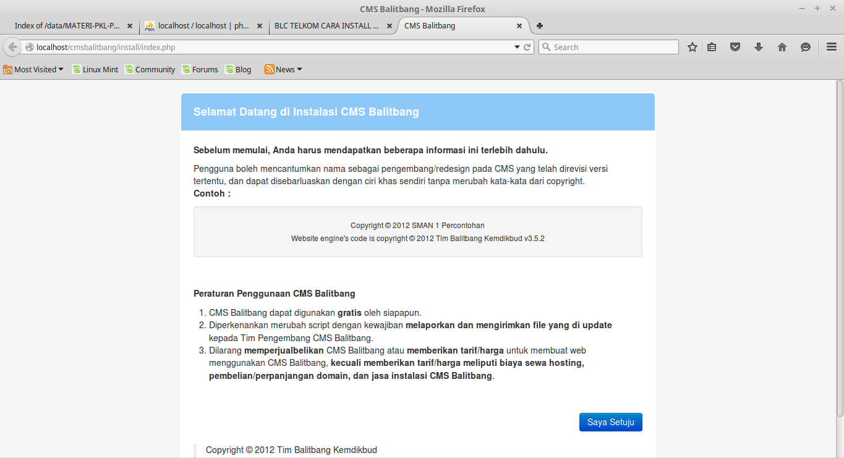Open the Downloads arrow icon

tap(759, 47)
